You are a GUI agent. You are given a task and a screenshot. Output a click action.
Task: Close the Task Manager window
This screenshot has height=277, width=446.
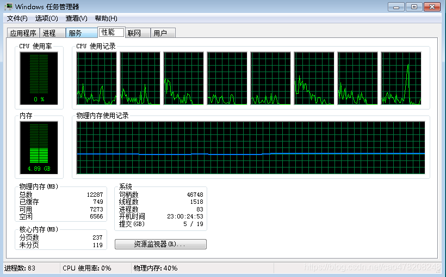(x=432, y=7)
